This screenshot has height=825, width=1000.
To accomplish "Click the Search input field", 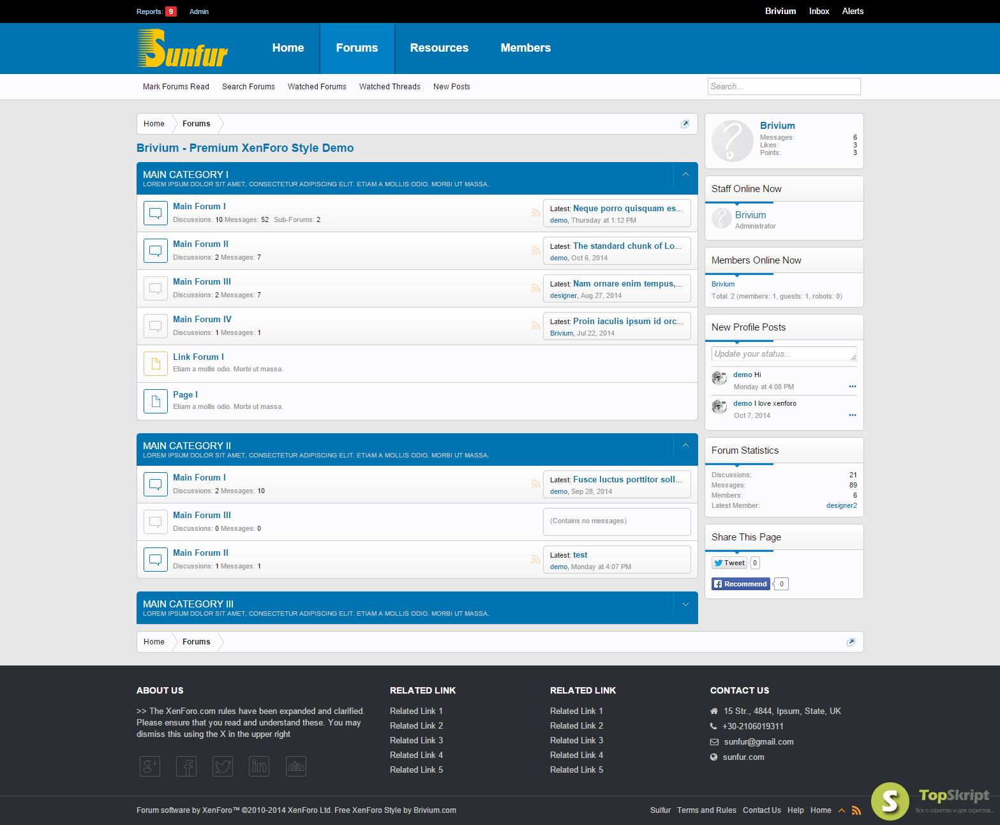I will pyautogui.click(x=784, y=87).
